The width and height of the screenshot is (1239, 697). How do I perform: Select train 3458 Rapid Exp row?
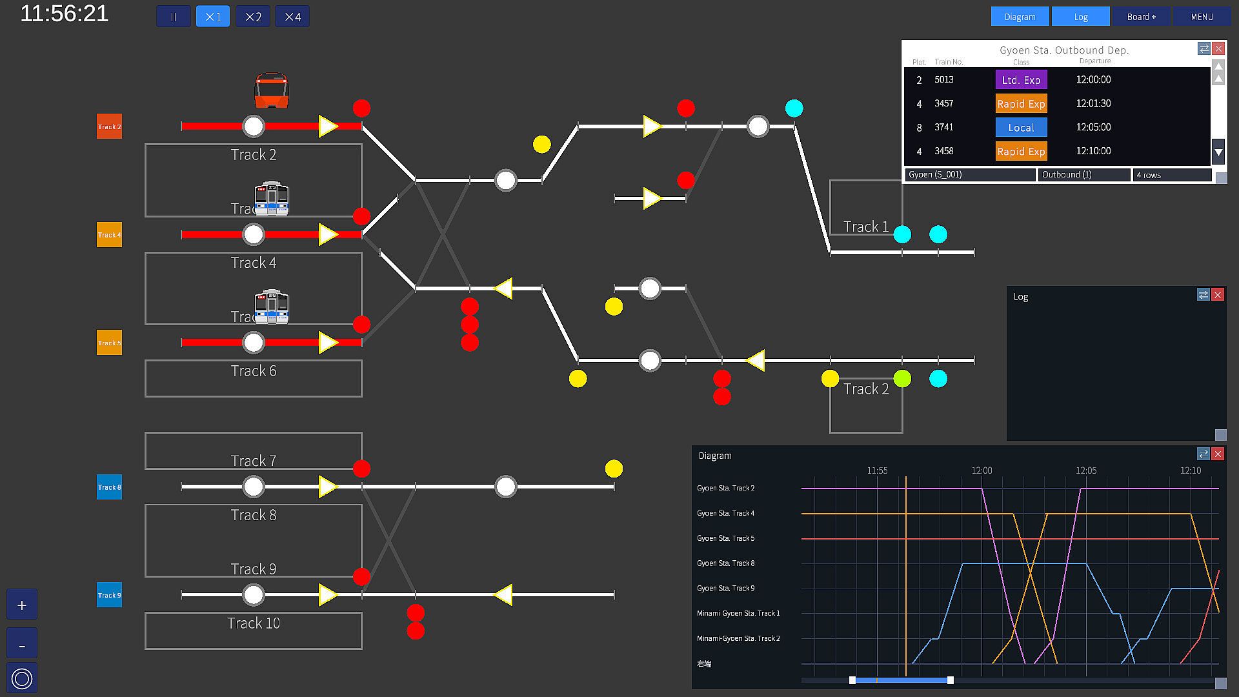tap(1057, 152)
